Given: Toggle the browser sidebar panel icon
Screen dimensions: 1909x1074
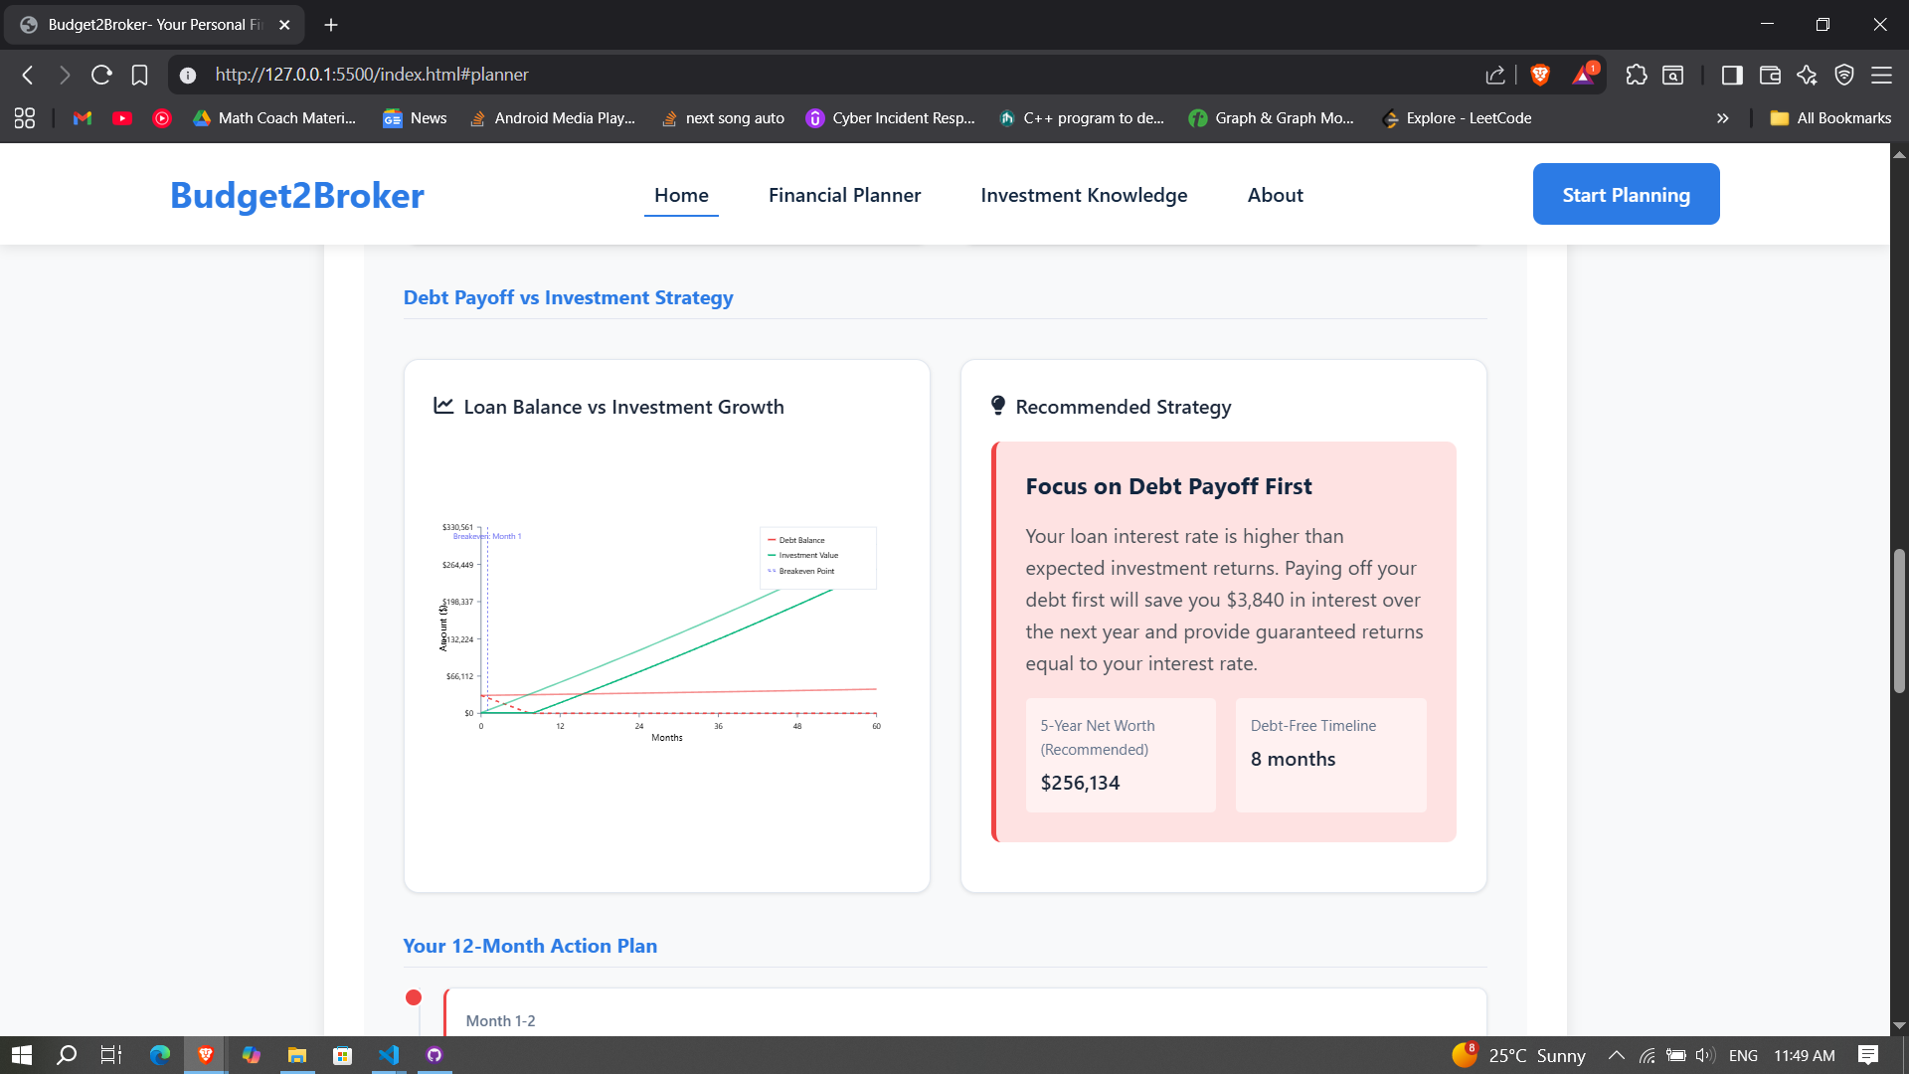Looking at the screenshot, I should click(x=1731, y=75).
